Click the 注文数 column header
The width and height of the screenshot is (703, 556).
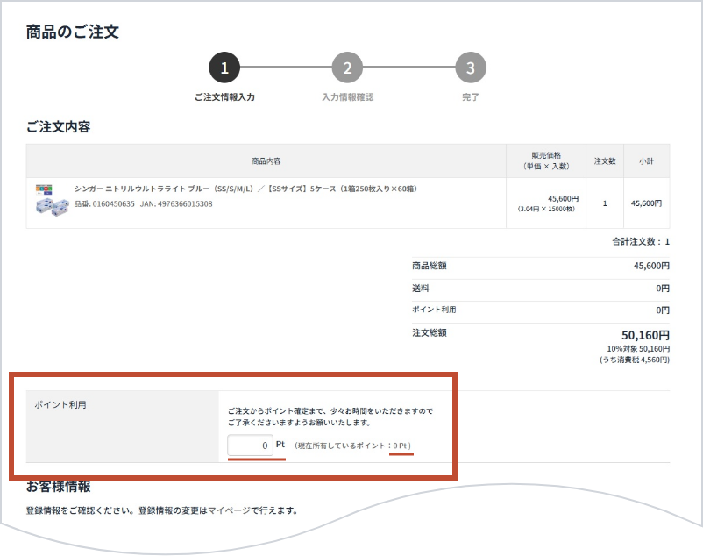coord(605,161)
